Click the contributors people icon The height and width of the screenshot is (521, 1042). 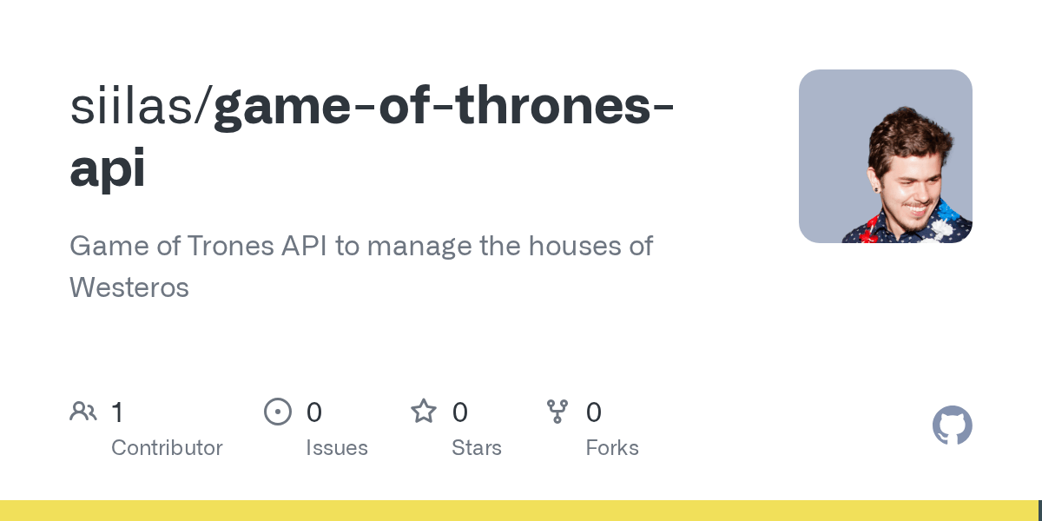(83, 412)
